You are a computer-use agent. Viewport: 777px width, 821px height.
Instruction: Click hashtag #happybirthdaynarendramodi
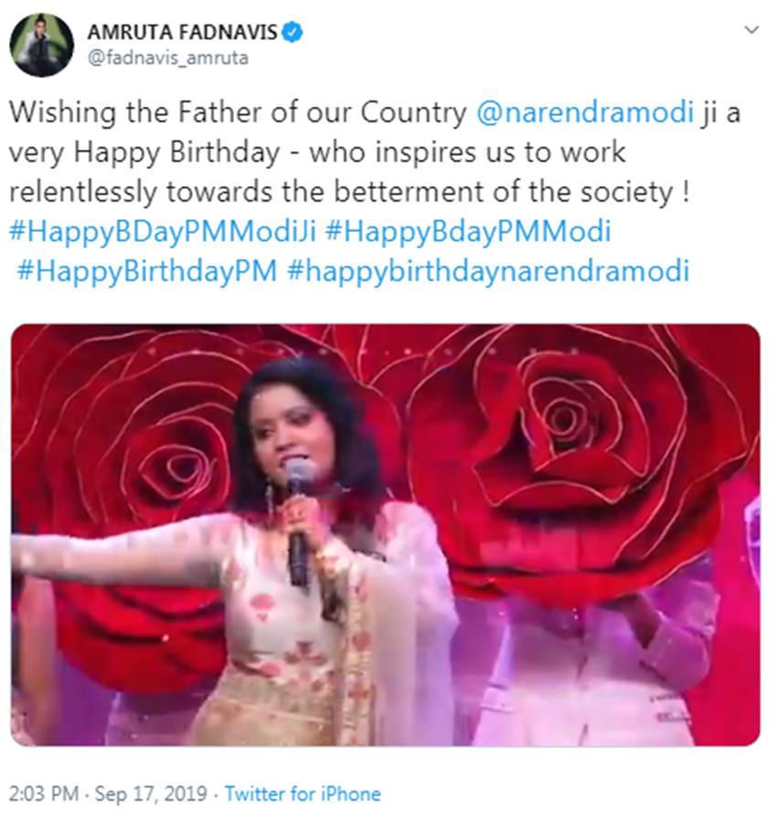click(x=488, y=271)
